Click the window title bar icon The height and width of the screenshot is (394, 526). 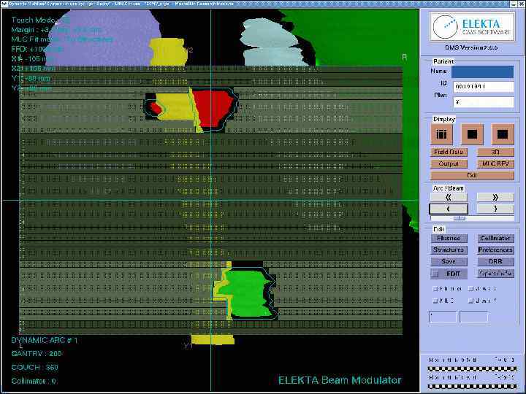tap(4, 4)
